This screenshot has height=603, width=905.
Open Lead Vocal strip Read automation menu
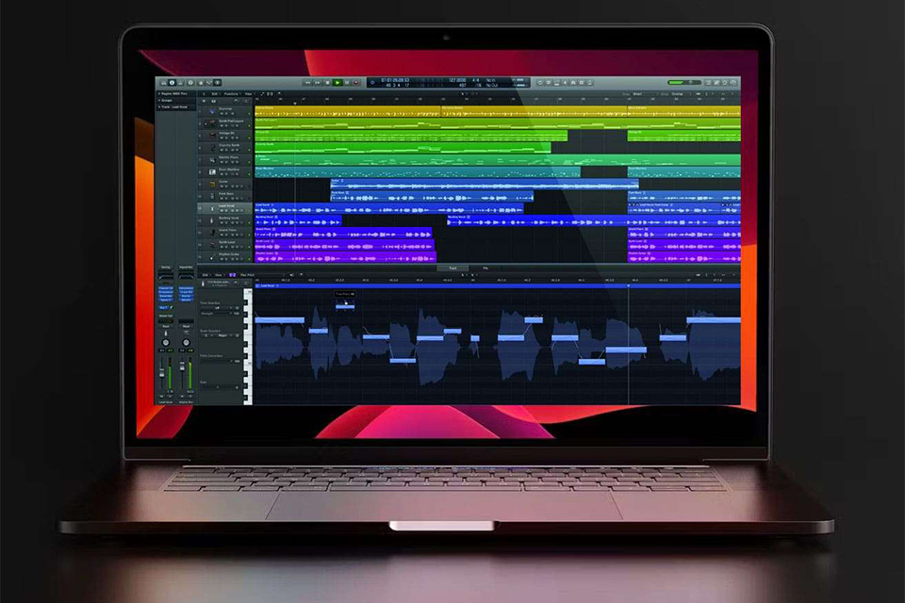[166, 327]
